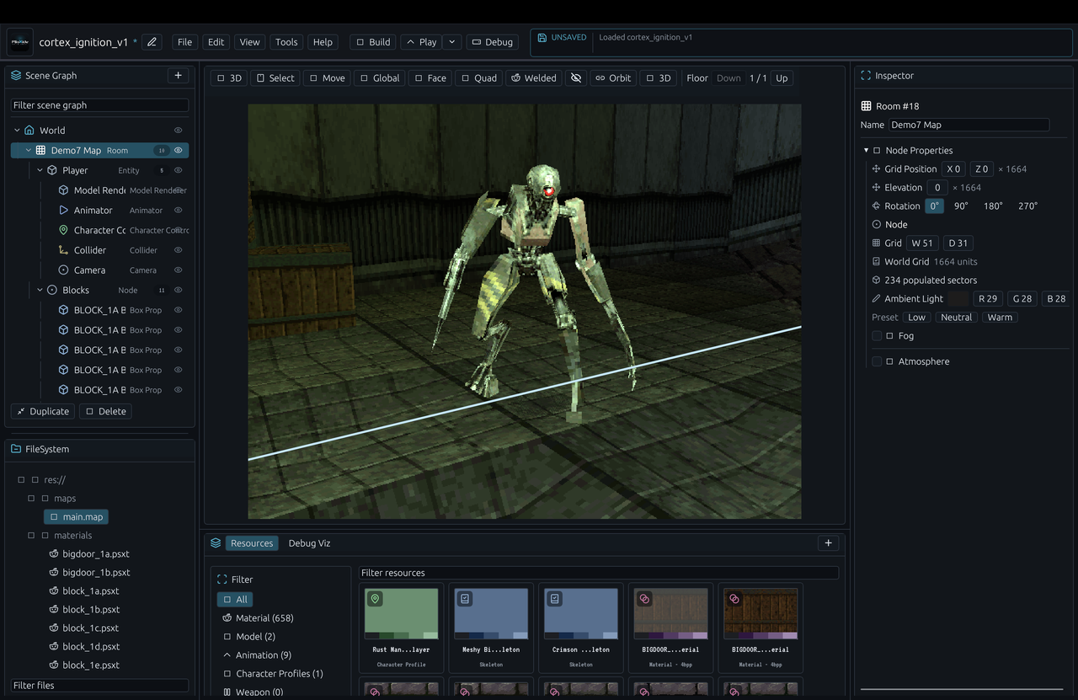Enable the Atmosphere checkbox
Viewport: 1078px width, 700px height.
tap(877, 361)
